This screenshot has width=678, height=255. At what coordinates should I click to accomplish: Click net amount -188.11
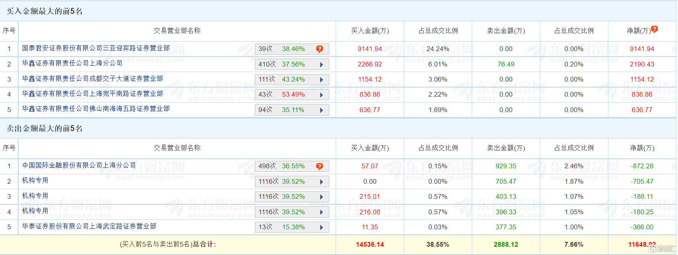[x=642, y=196]
